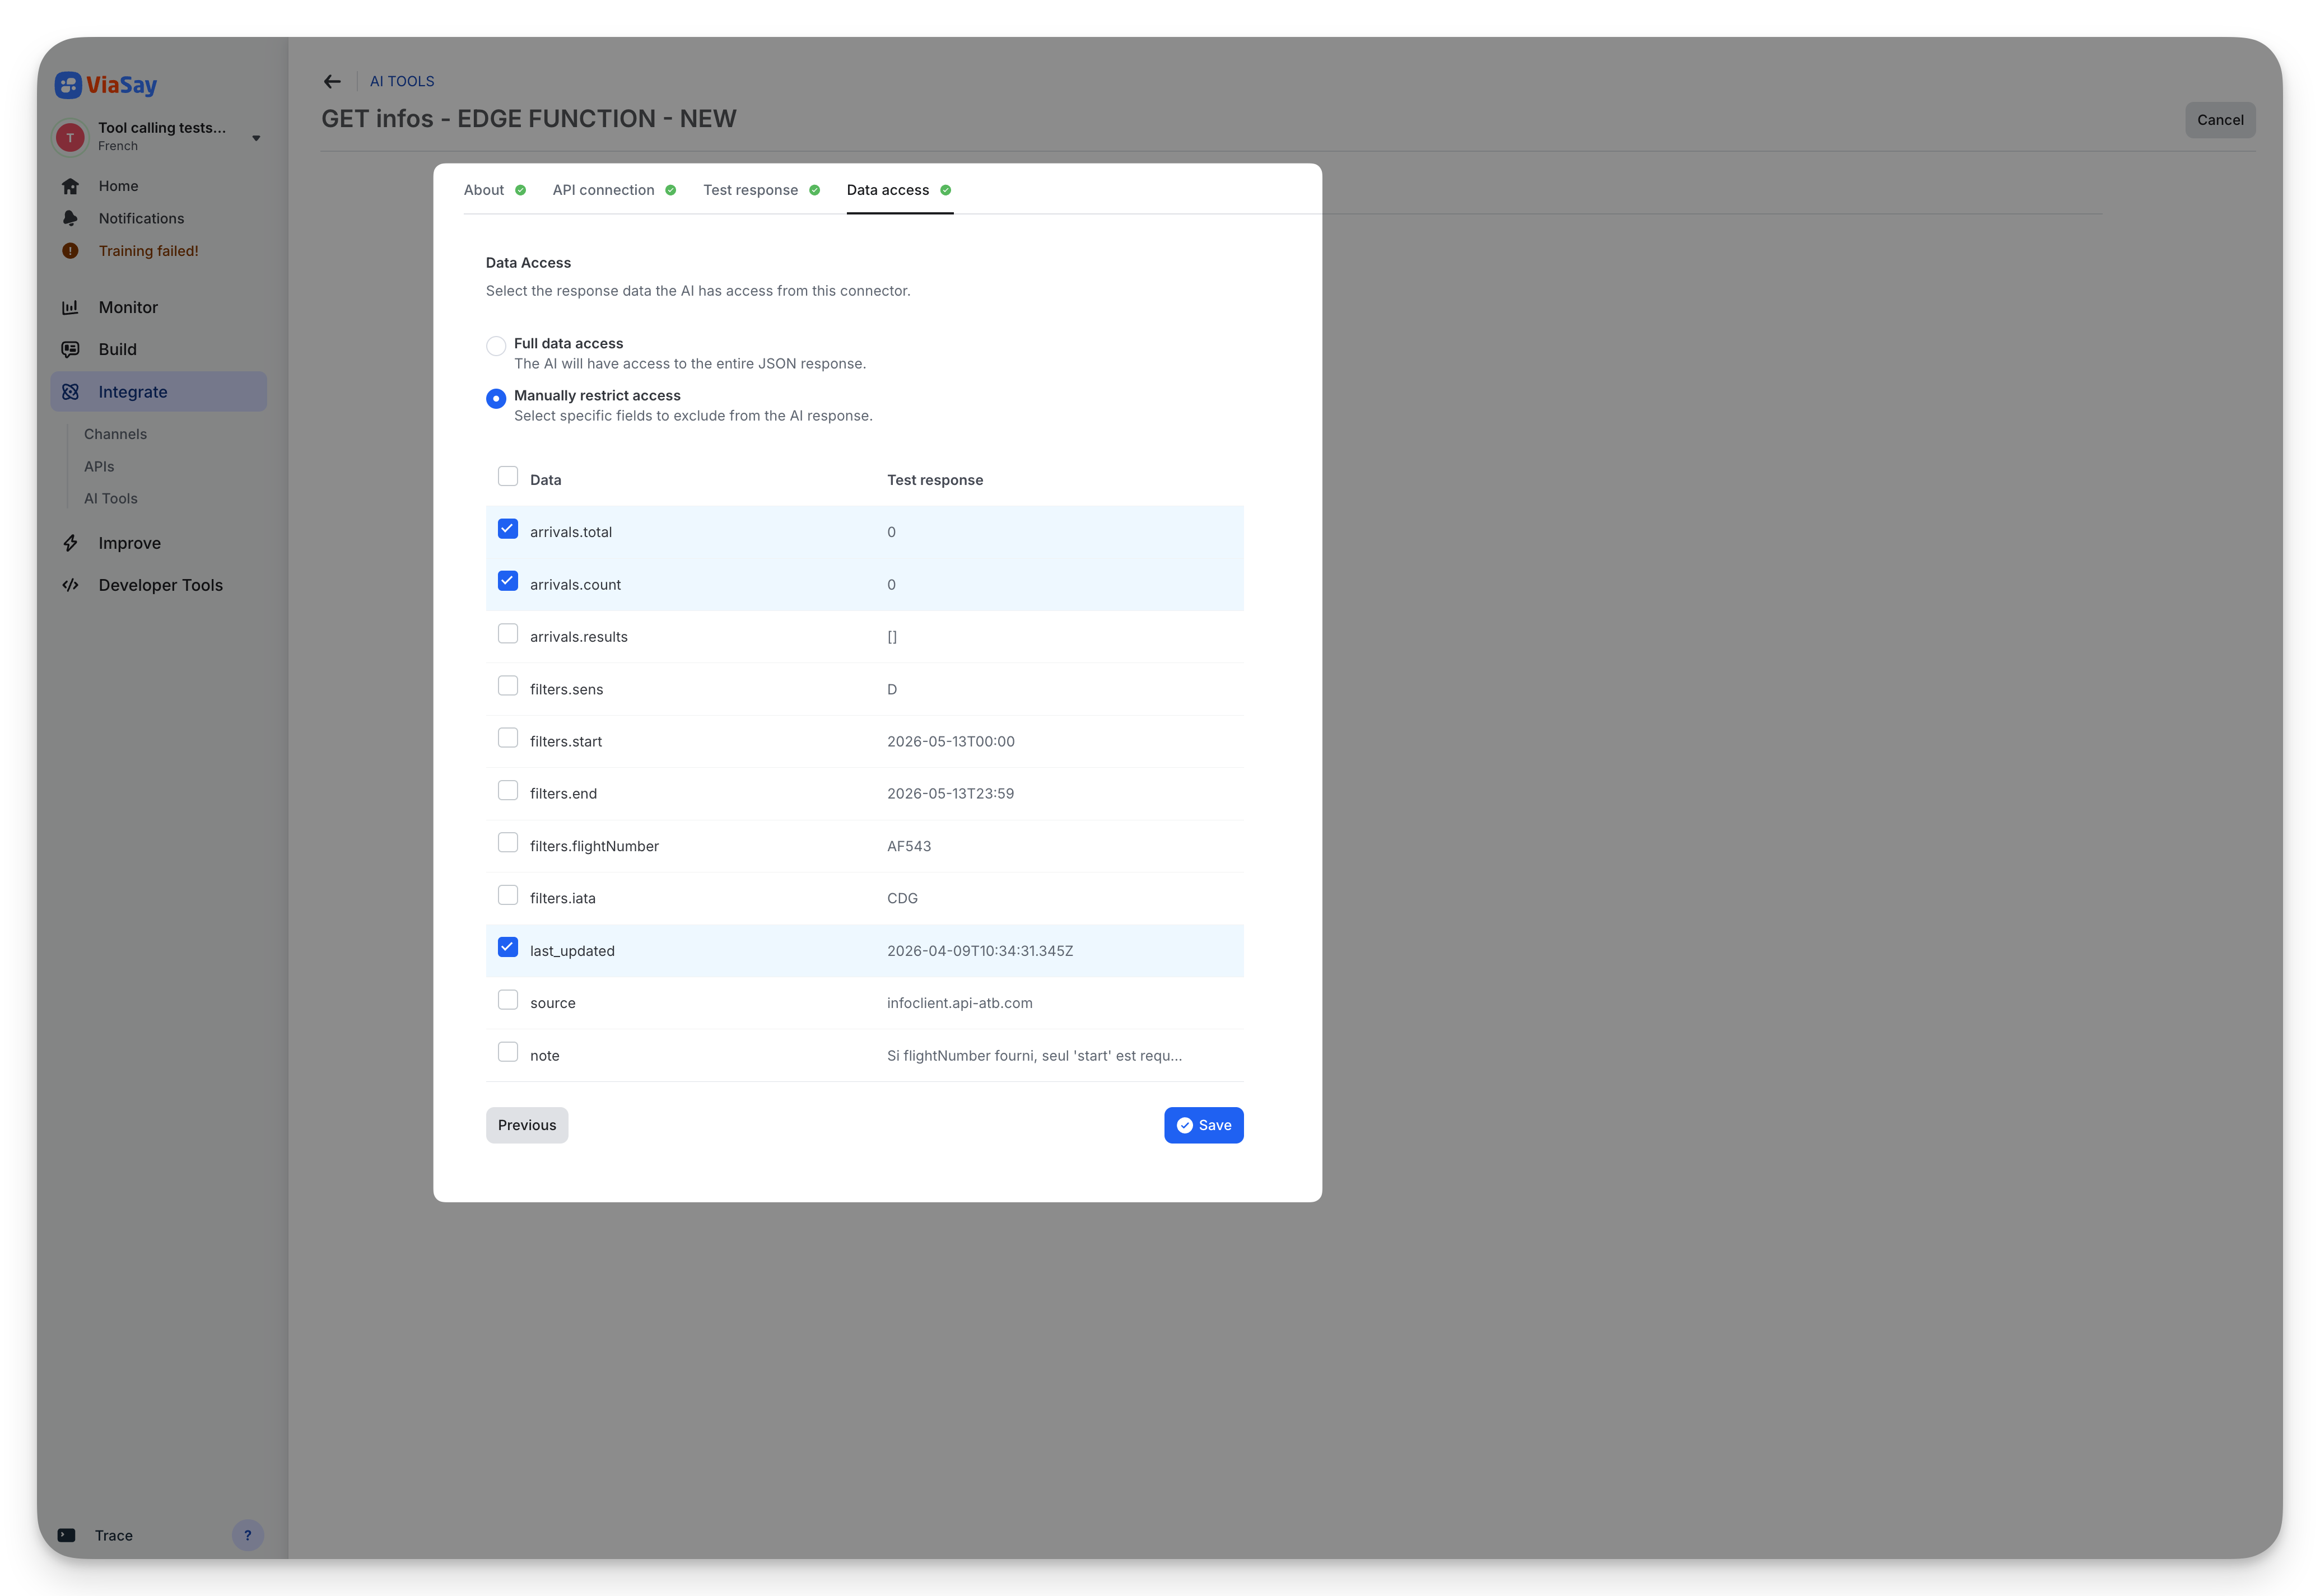Viewport: 2320px width, 1596px height.
Task: Go back using the arrow near AI TOOLS
Action: (332, 81)
